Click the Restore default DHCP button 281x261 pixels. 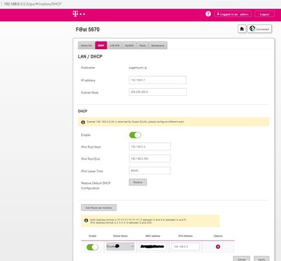[138, 182]
